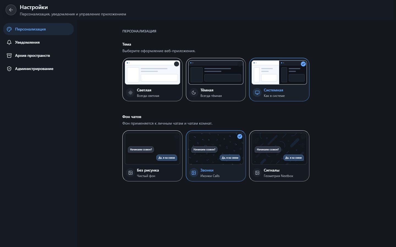Image resolution: width=396 pixels, height=247 pixels.
Task: Click 'Начинаем созвон?' bubble in Сигналы preview
Action: pyautogui.click(x=268, y=150)
